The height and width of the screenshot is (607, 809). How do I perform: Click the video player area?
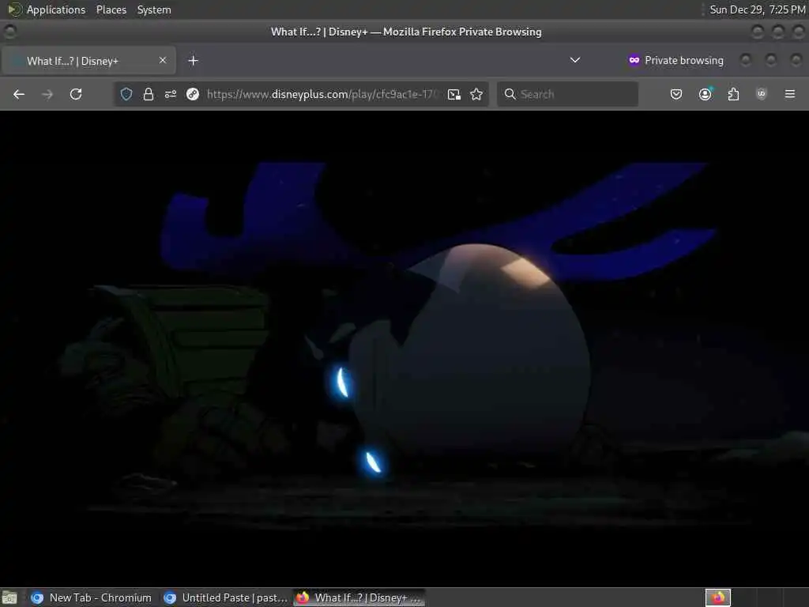click(404, 349)
